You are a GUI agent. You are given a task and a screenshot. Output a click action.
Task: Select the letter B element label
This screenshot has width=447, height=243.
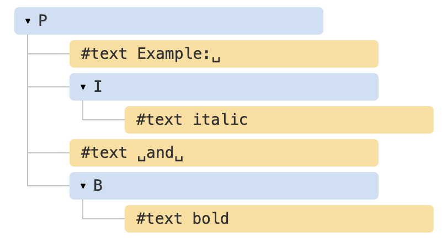(x=98, y=185)
